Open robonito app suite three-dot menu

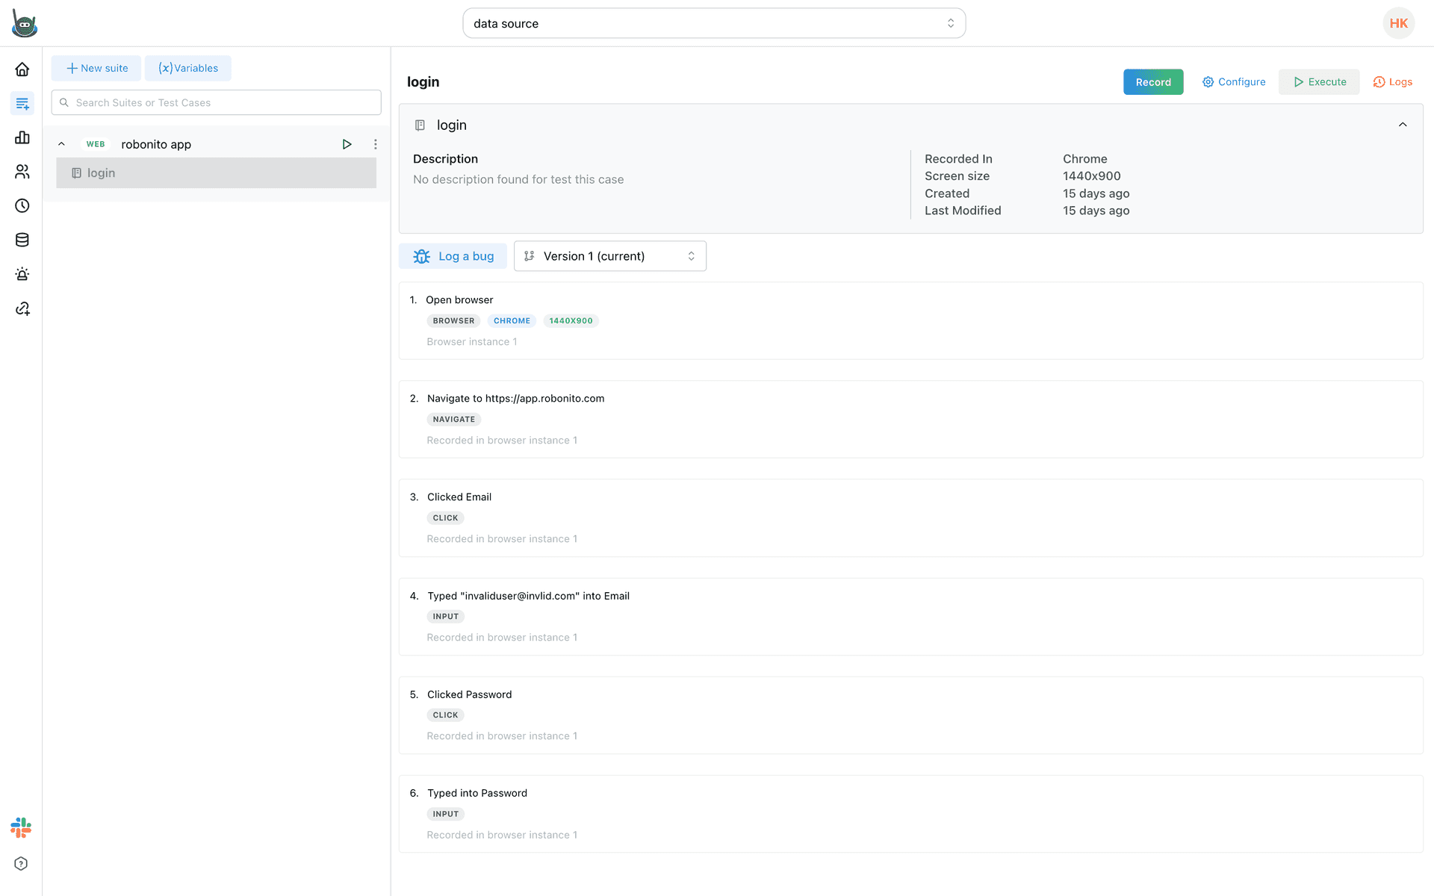click(x=376, y=144)
